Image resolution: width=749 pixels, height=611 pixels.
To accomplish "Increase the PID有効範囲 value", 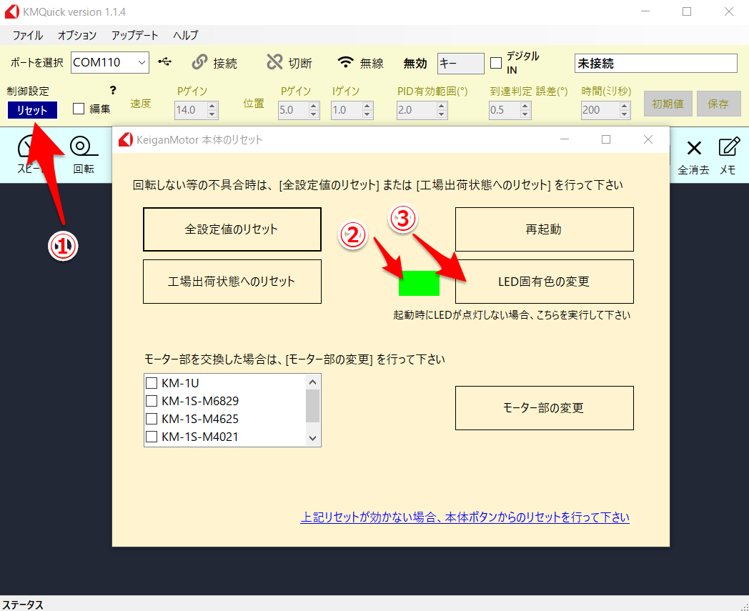I will tap(442, 106).
